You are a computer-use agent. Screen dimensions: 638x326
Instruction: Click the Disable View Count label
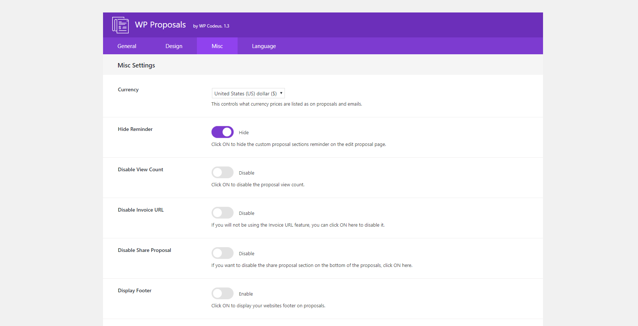pos(140,169)
